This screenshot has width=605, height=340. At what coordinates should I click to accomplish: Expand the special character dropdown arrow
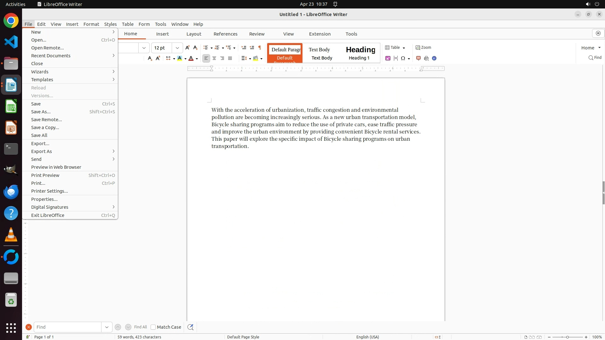pos(409,59)
